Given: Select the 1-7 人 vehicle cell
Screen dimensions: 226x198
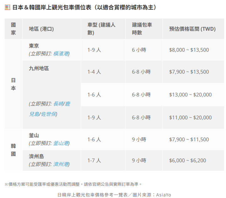Looking at the screenshot, I should (x=94, y=160).
